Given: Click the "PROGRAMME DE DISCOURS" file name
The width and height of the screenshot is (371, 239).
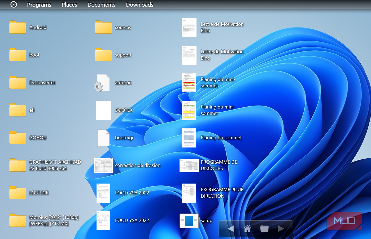Looking at the screenshot, I should (219, 165).
